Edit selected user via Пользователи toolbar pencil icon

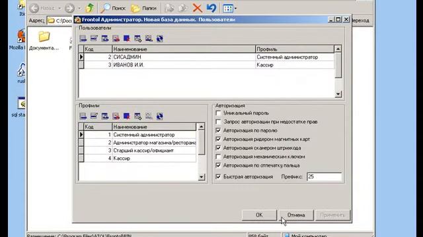click(94, 38)
